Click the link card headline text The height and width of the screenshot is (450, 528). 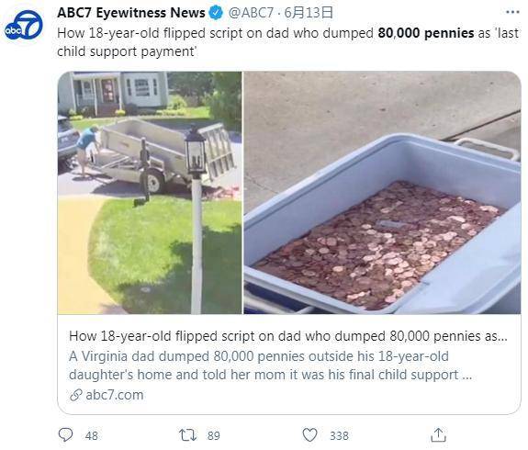[288, 336]
